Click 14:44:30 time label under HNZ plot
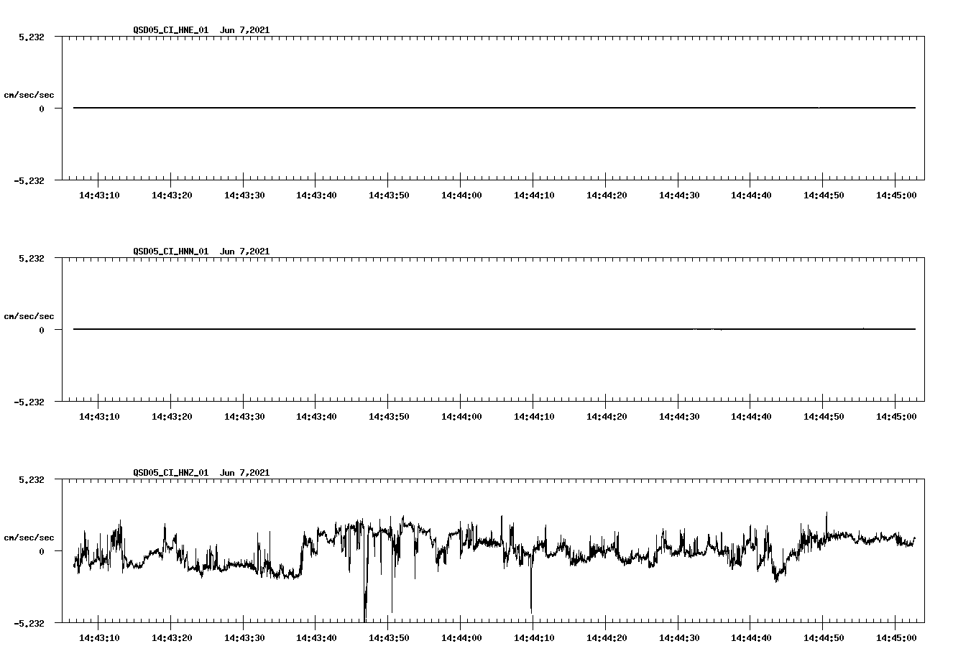 679,637
